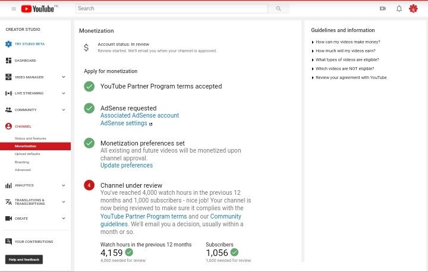Click the Dashboard grid icon
Image resolution: width=428 pixels, height=272 pixels.
pyautogui.click(x=8, y=61)
